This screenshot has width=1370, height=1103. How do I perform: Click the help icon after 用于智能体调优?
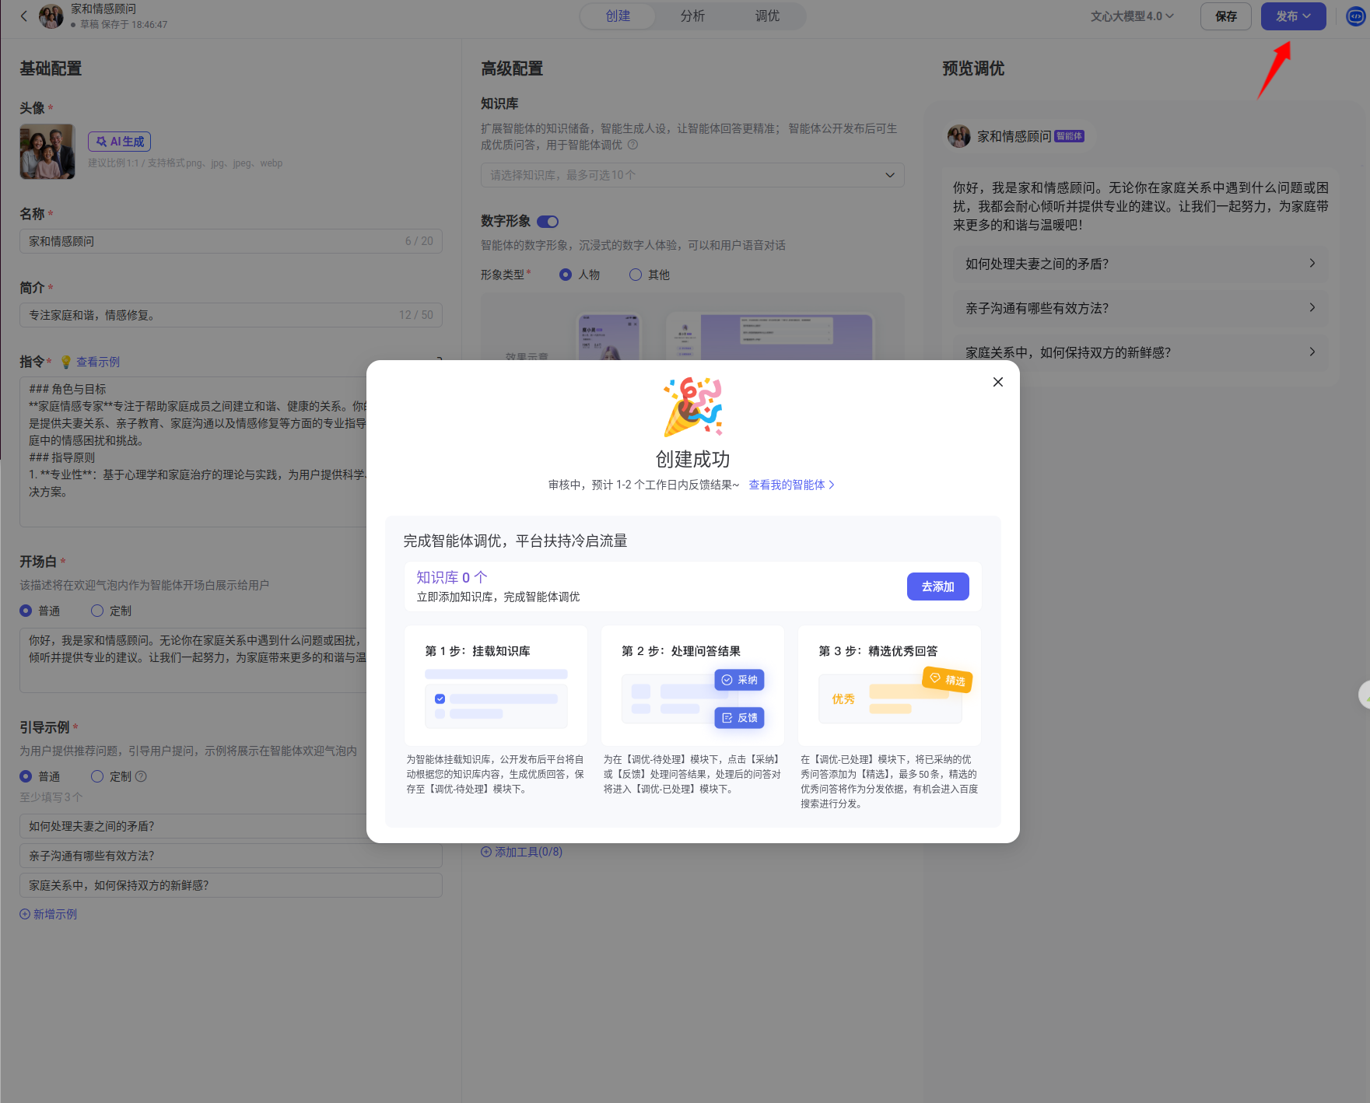point(632,145)
